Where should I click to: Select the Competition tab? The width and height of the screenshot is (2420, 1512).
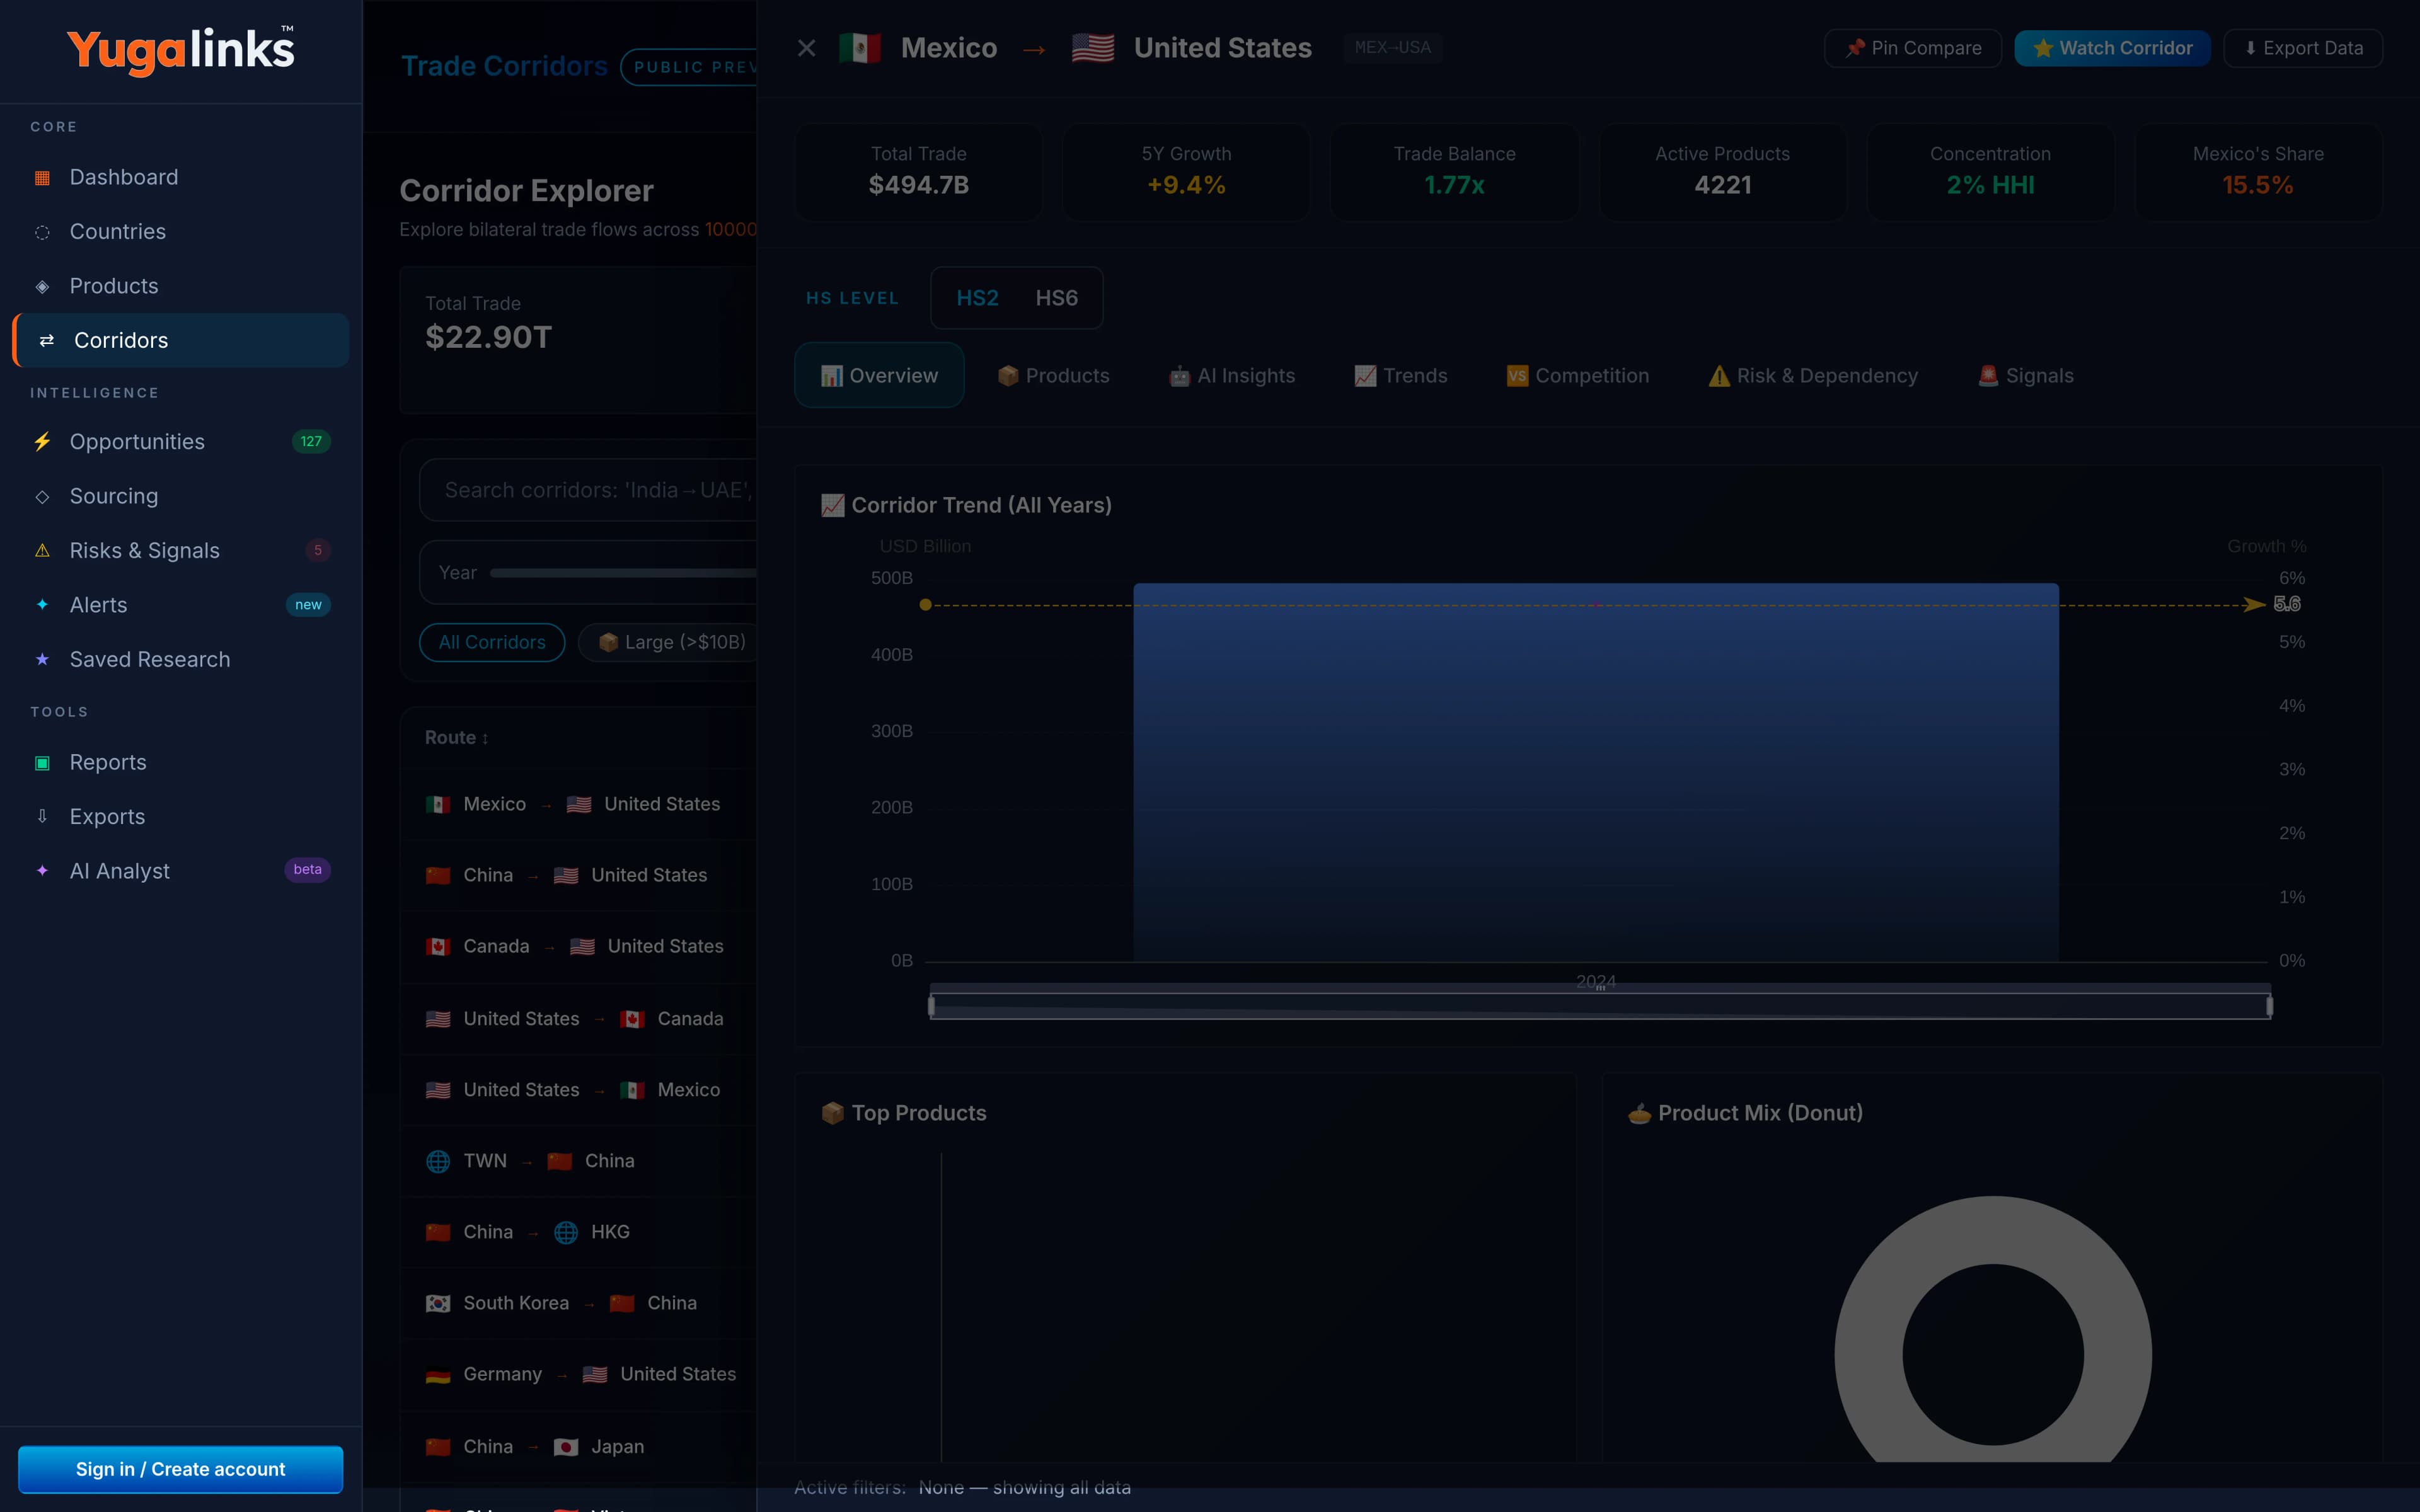click(1578, 376)
